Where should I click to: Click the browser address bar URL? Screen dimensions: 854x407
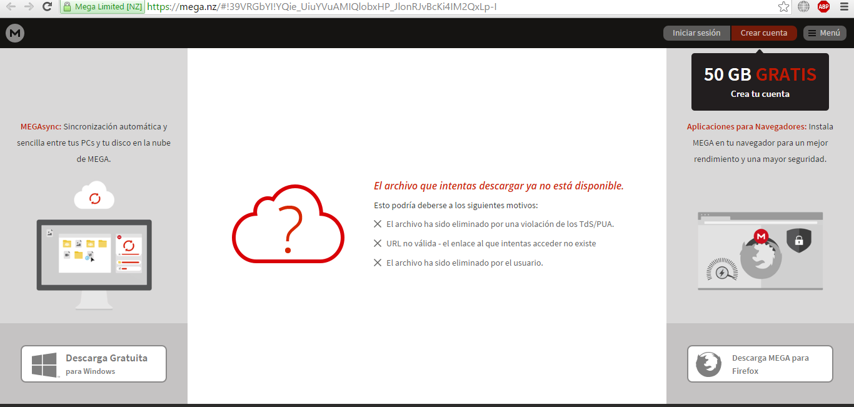point(322,7)
